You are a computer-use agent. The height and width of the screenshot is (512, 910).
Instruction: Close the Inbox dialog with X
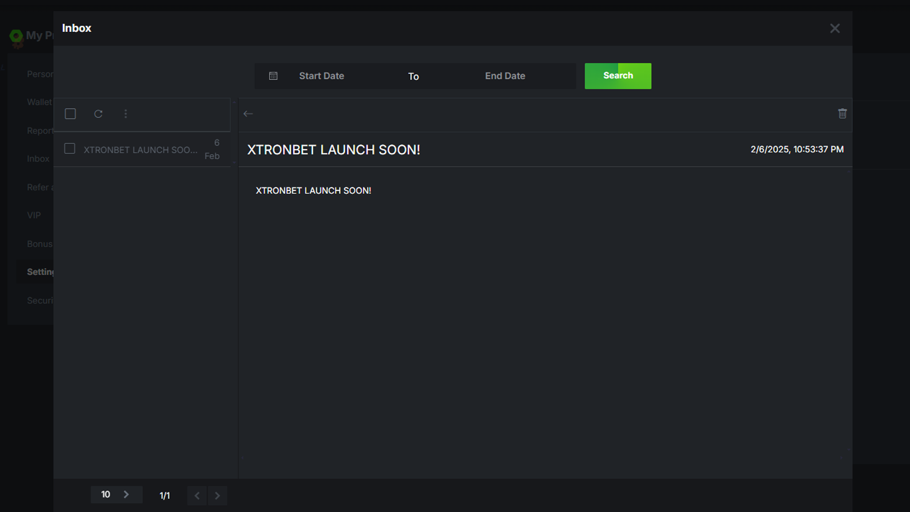click(x=835, y=28)
